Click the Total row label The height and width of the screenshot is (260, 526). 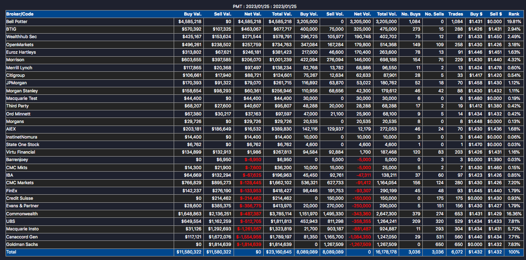coord(11,252)
